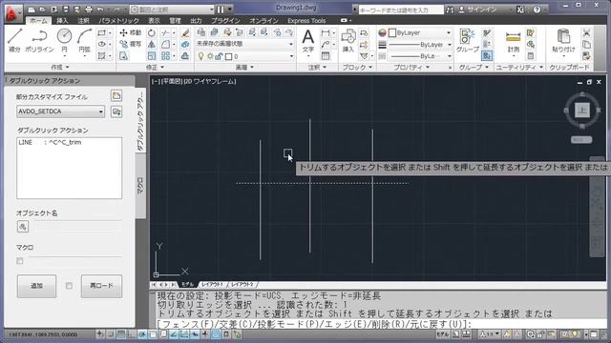Viewport: 611px width, 343px height.
Task: Click the Mirror tool icon
Action: coord(152,45)
